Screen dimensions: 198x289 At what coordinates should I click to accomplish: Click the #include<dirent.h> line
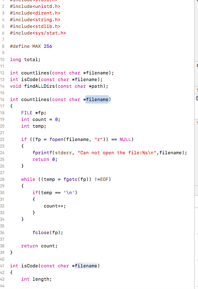point(35,13)
